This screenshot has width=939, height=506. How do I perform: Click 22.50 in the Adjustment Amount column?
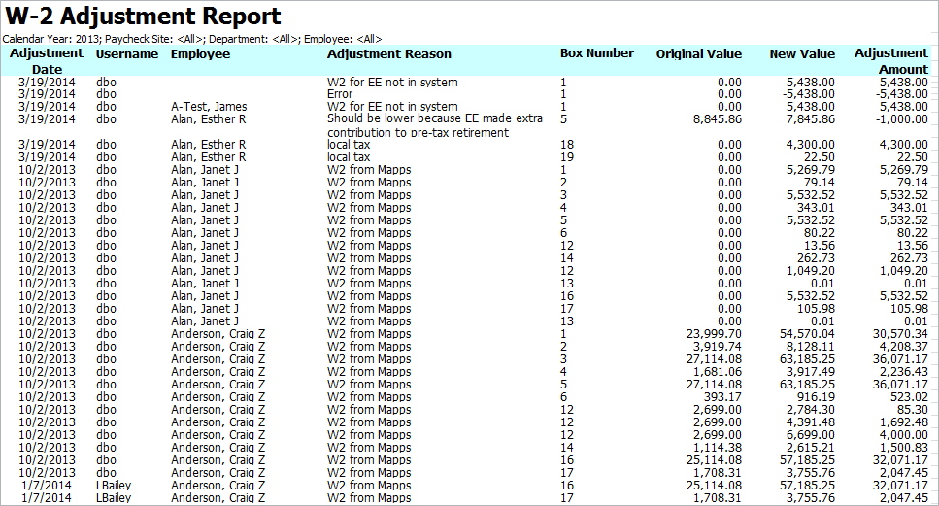[913, 157]
